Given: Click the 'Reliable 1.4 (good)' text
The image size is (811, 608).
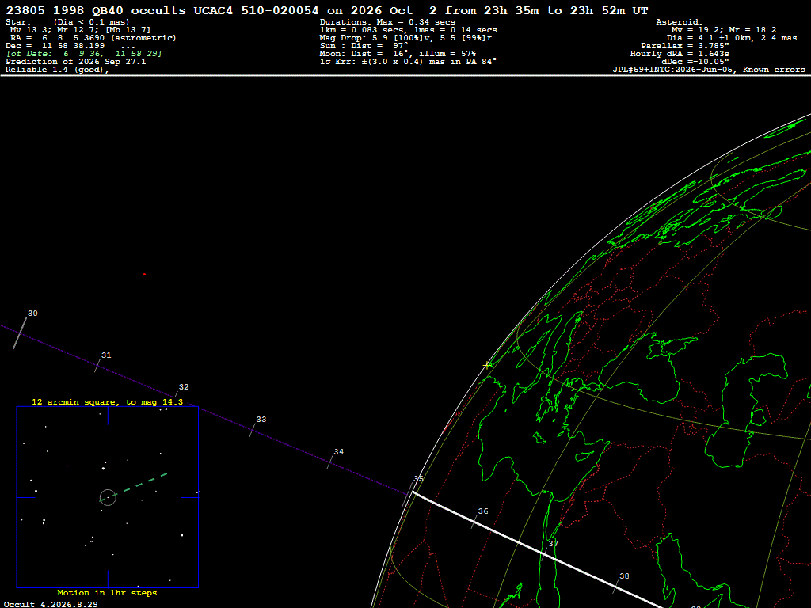Looking at the screenshot, I should pyautogui.click(x=57, y=70).
